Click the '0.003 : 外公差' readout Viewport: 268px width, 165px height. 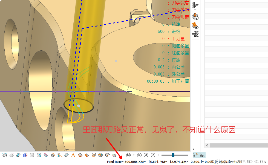click(x=169, y=74)
